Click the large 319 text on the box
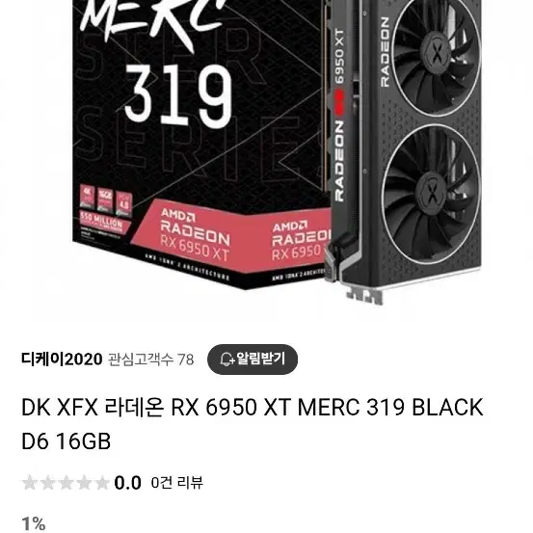This screenshot has width=533, height=533. 179,95
